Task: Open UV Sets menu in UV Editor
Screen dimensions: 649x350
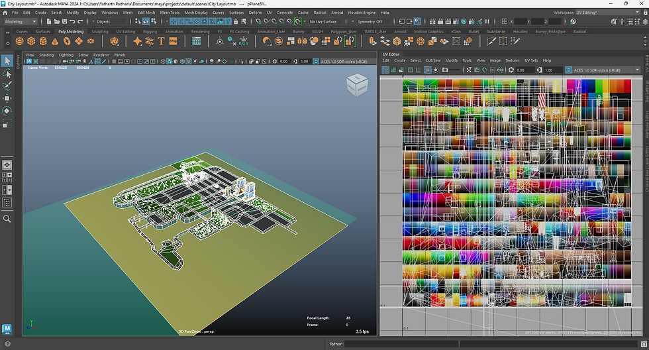Action: pos(531,60)
